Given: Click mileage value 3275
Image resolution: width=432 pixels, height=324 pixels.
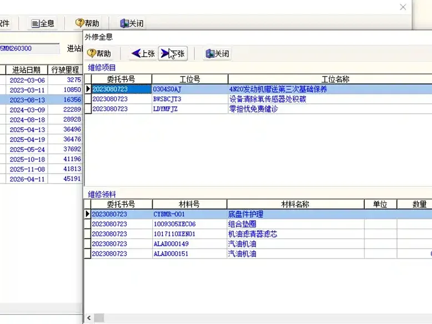Looking at the screenshot, I should point(73,80).
